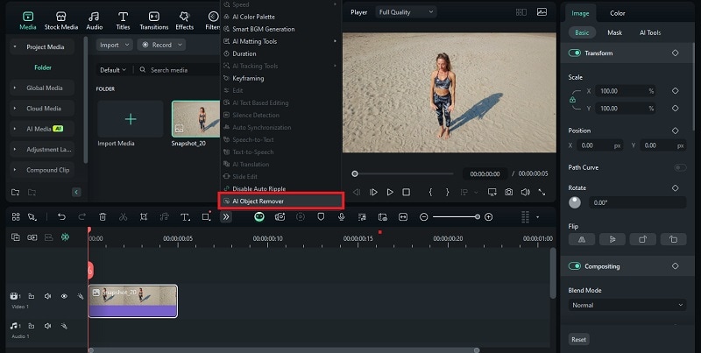
Task: Toggle the Transform switch
Action: point(575,53)
